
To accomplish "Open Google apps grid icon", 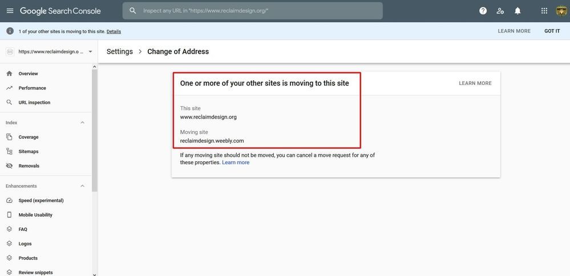I will pyautogui.click(x=544, y=11).
